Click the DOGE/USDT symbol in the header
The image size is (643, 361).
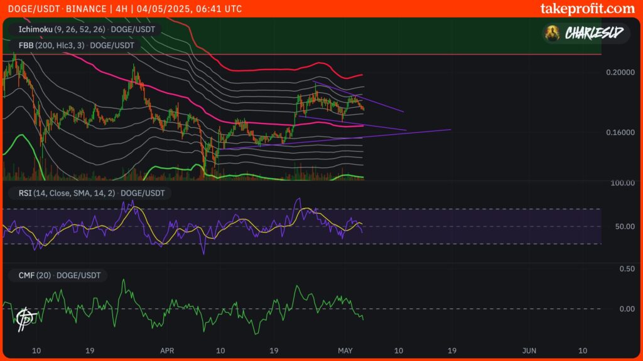[29, 9]
